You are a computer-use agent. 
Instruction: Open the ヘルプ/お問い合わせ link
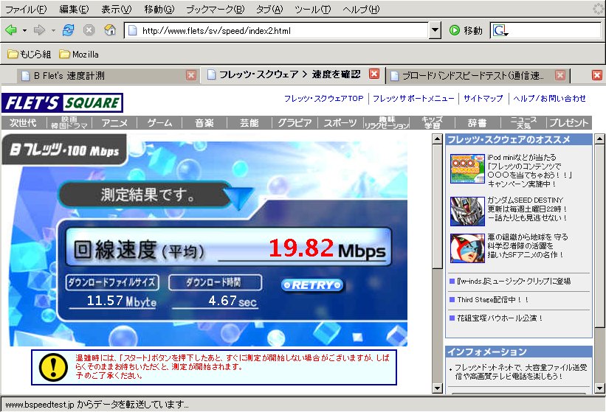click(550, 98)
